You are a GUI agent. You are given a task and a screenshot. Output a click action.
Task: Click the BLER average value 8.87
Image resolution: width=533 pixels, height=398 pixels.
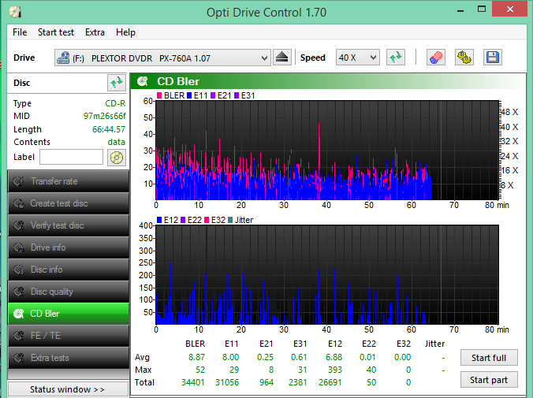(197, 357)
